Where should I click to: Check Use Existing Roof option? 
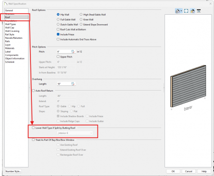pyautogui.click(x=58, y=145)
